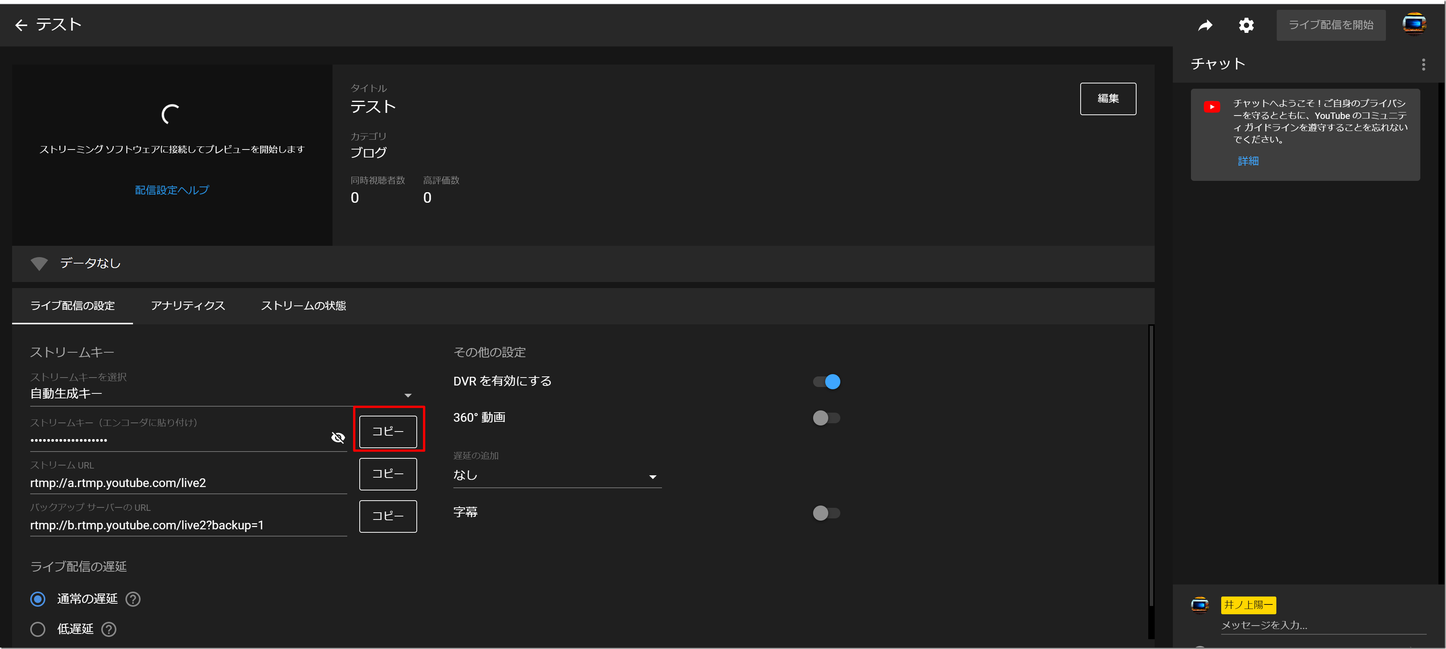Click the ストリーム URL field

pyautogui.click(x=189, y=483)
